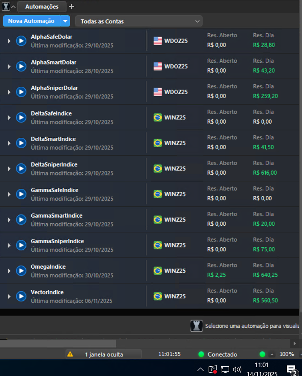Click play icon for DeltaSniperIndice

click(21, 169)
